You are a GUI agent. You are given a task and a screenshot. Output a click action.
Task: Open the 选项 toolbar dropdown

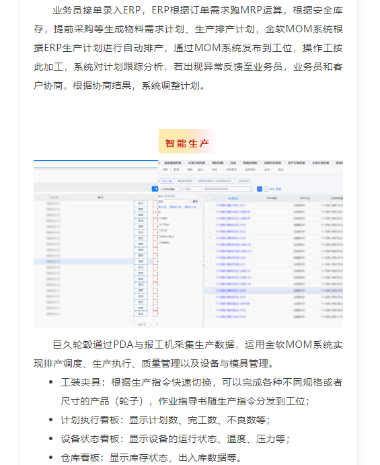click(269, 170)
